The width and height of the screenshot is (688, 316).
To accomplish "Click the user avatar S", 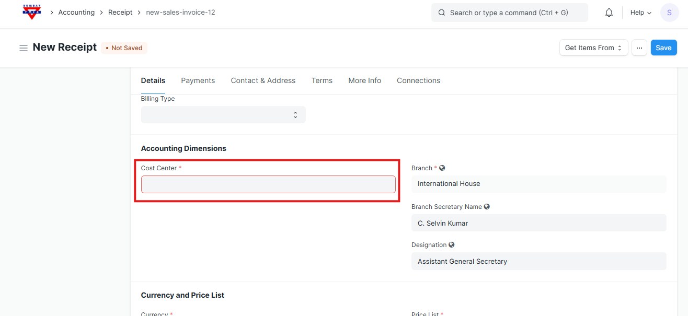I will [x=669, y=13].
